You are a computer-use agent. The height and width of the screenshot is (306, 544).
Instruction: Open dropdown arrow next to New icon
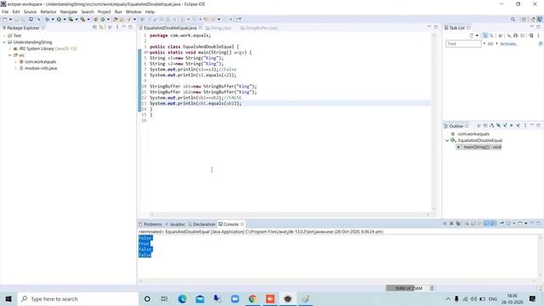pos(10,20)
